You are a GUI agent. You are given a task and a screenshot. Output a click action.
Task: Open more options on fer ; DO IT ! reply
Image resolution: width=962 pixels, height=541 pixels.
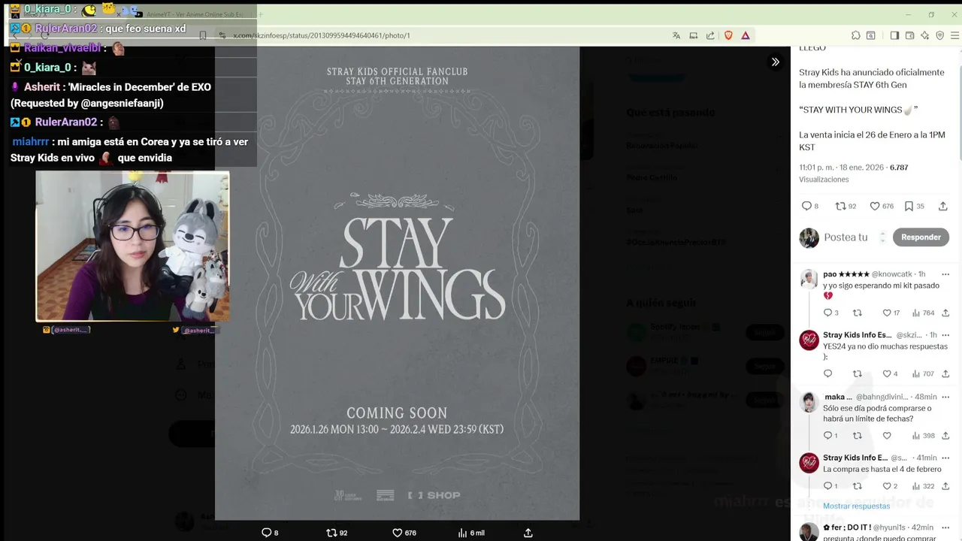tap(945, 527)
